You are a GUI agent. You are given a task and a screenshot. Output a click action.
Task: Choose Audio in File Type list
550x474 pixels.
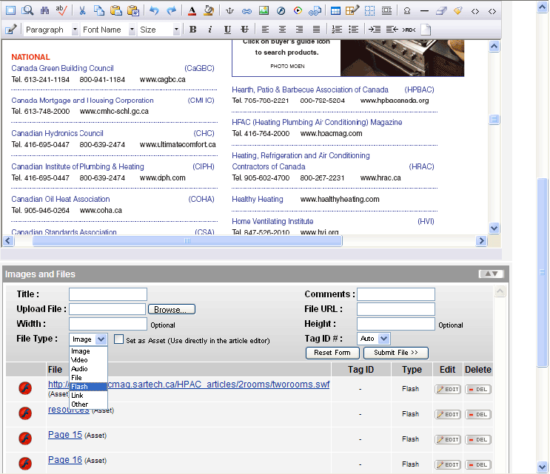pos(88,369)
